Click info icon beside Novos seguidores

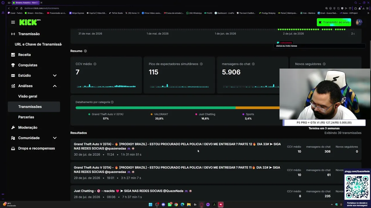click(x=324, y=64)
